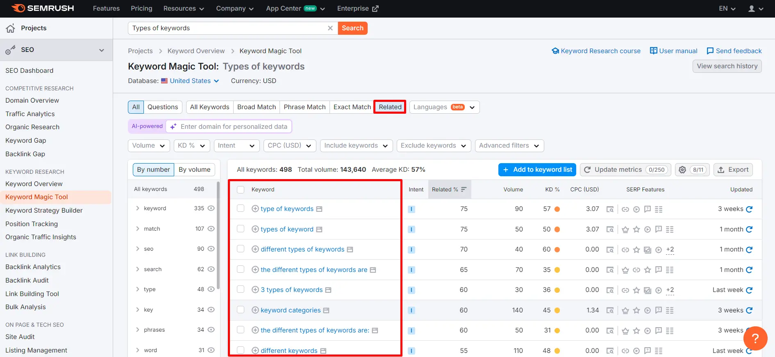This screenshot has height=357, width=775.
Task: Toggle the select-all Keyword header checkbox
Action: coord(241,190)
